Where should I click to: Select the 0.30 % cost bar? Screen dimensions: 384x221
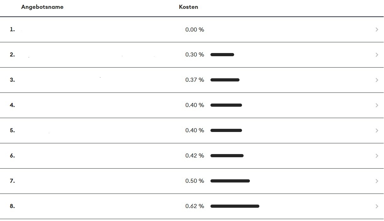[x=222, y=55]
